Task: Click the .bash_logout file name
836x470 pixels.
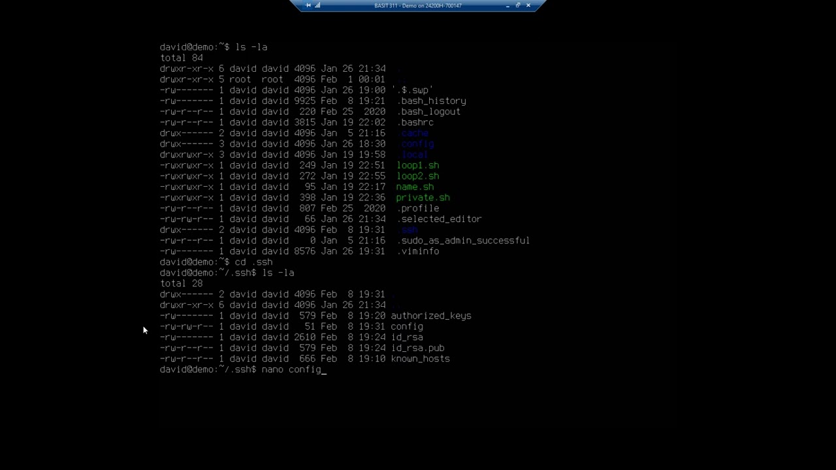Action: [x=428, y=112]
